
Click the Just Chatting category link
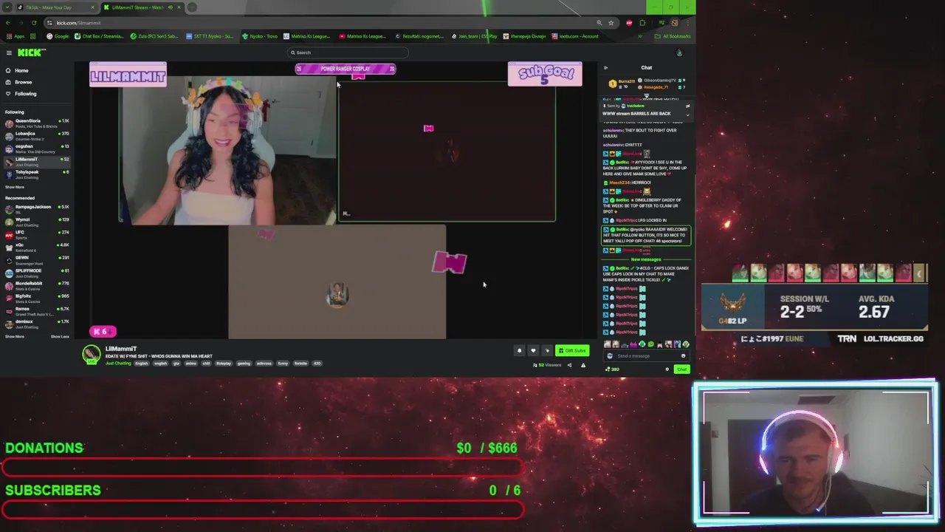(118, 364)
